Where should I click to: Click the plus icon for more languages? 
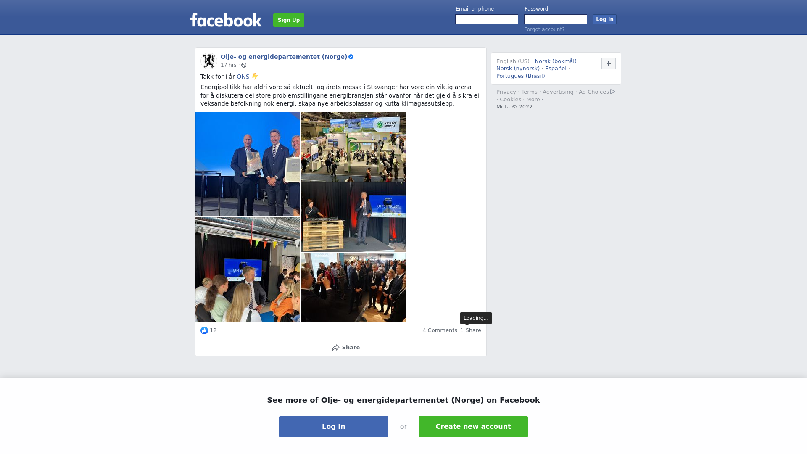pos(609,63)
